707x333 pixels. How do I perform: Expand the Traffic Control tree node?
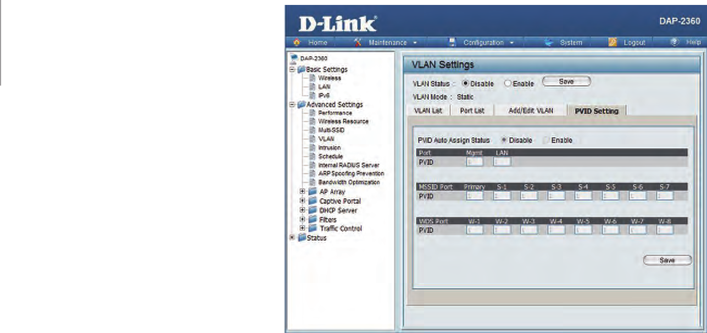click(302, 229)
